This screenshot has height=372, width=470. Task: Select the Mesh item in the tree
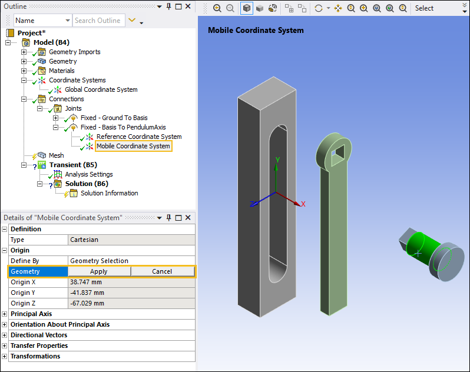[x=56, y=155]
